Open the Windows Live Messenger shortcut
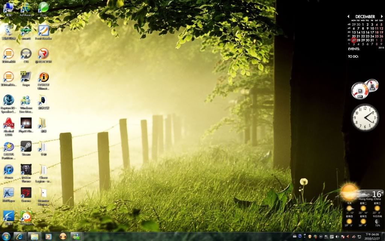 tap(26, 100)
